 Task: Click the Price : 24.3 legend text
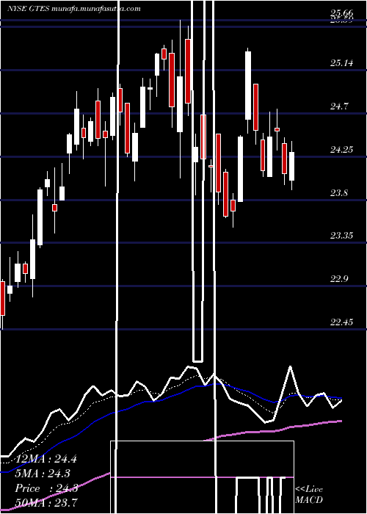tap(46, 488)
